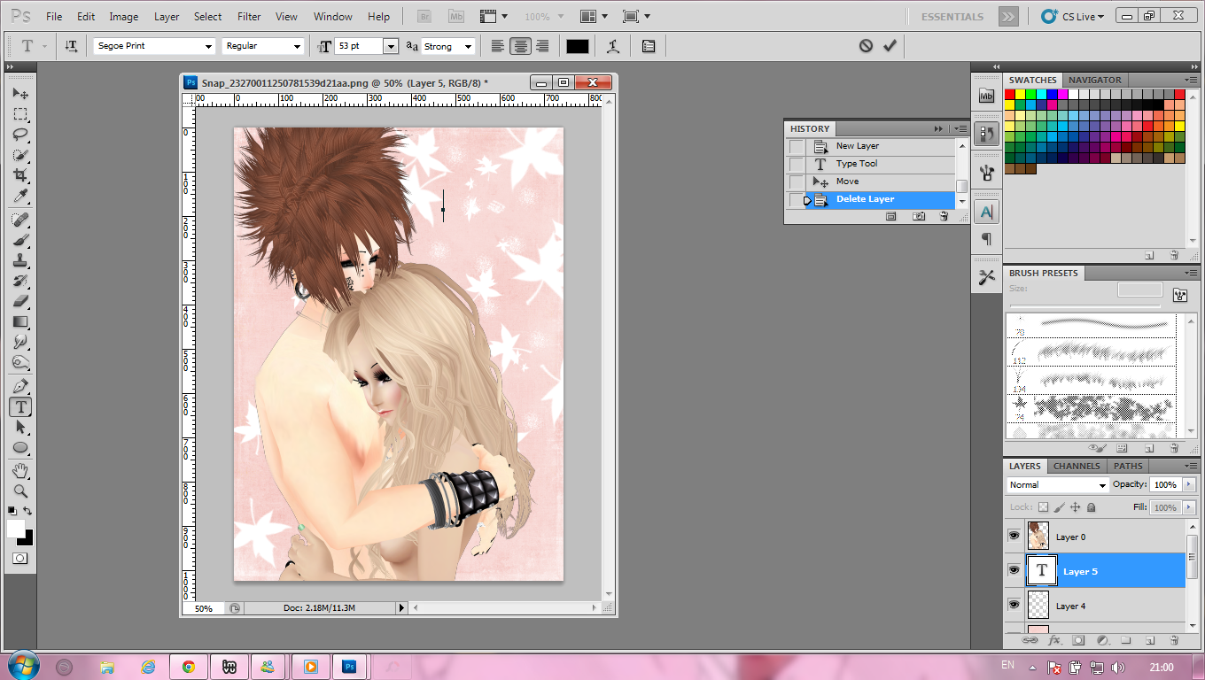The width and height of the screenshot is (1205, 680).
Task: Left-align the text
Action: [498, 46]
